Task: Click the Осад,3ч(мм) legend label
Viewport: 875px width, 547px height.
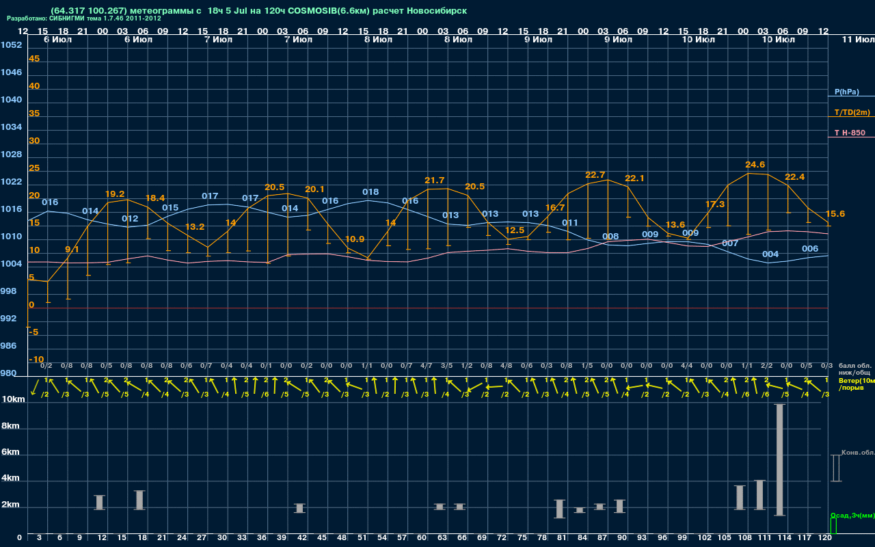Action: (852, 515)
